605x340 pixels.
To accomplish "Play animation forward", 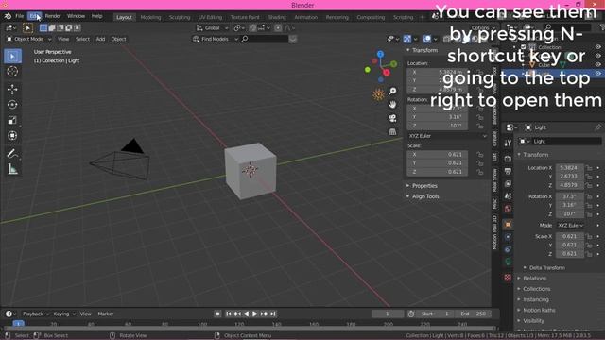I will click(255, 314).
